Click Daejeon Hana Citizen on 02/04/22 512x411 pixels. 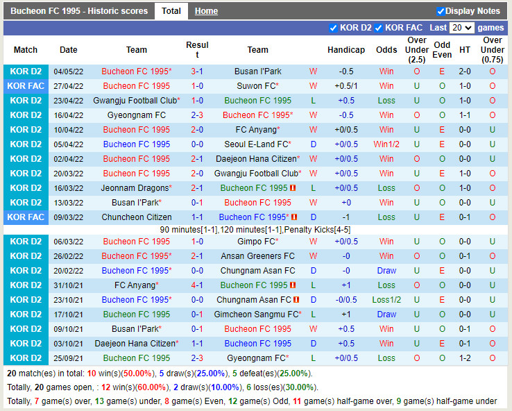(257, 159)
